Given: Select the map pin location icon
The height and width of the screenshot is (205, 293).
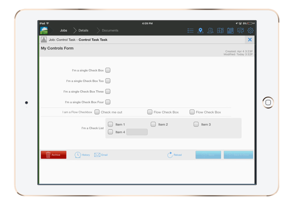Looking at the screenshot, I should point(200,30).
